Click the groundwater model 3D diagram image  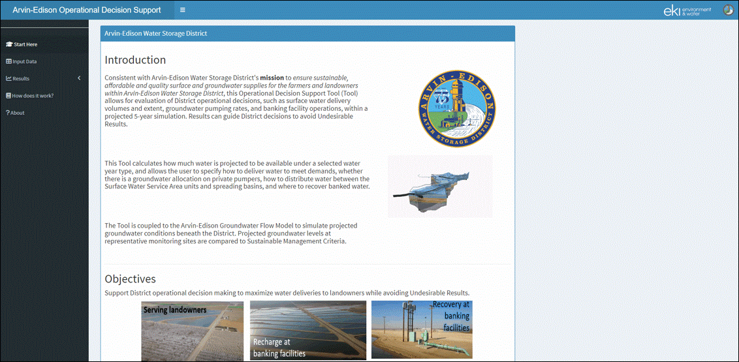440,187
